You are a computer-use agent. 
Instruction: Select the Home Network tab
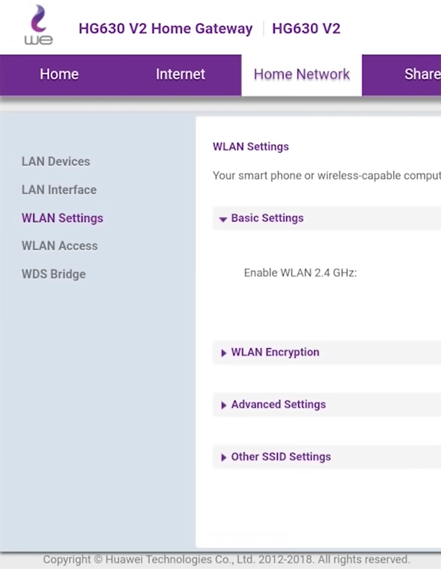point(302,75)
